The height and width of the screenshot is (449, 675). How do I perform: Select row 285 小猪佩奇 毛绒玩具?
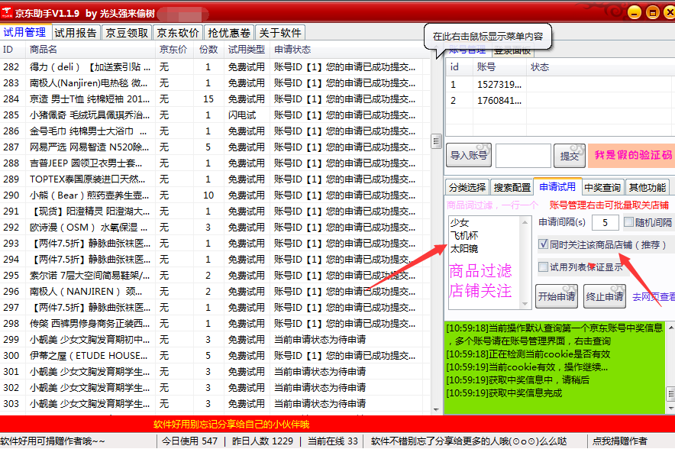(215, 115)
